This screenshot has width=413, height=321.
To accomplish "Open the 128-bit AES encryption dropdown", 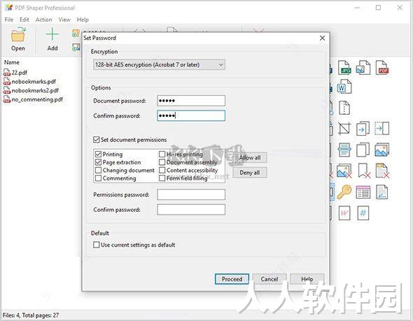I will pyautogui.click(x=159, y=64).
